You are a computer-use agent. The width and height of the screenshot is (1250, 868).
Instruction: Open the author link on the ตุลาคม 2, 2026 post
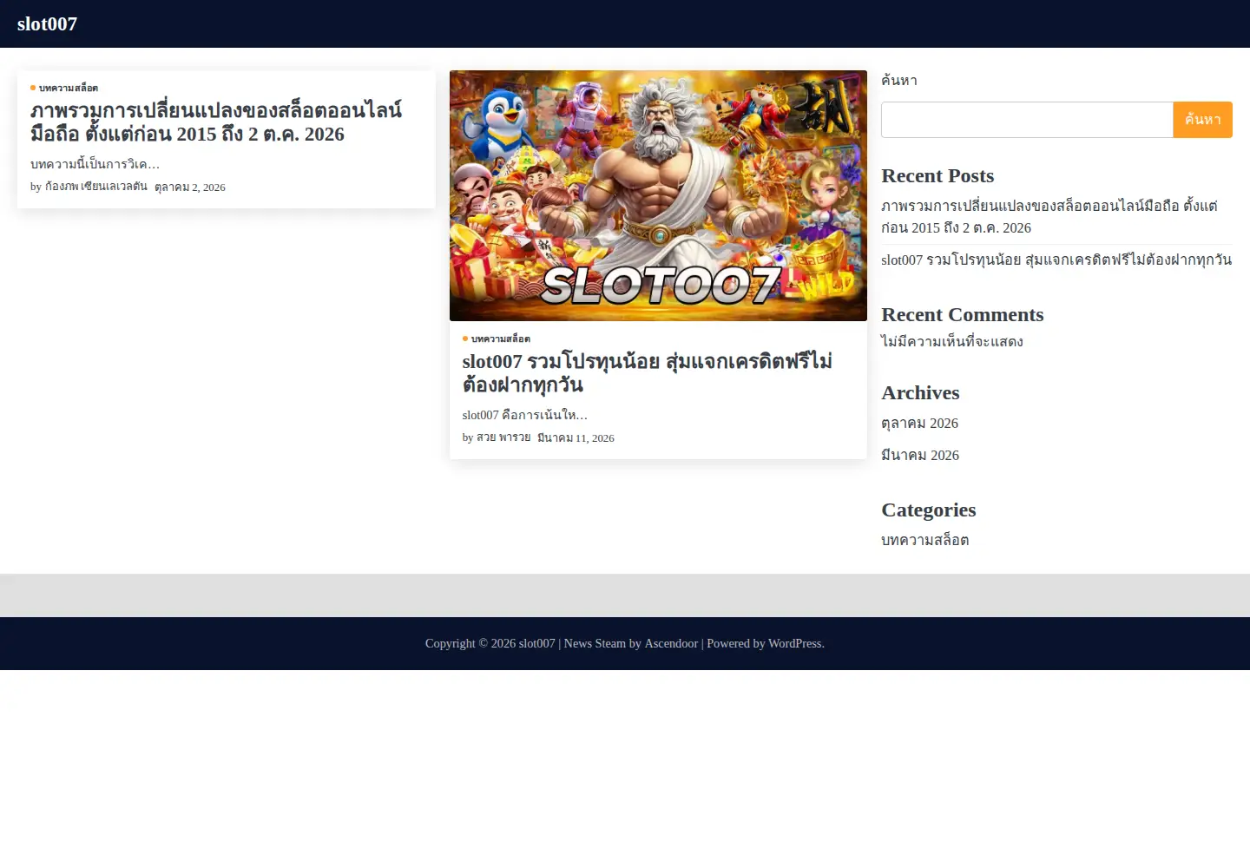pyautogui.click(x=95, y=187)
